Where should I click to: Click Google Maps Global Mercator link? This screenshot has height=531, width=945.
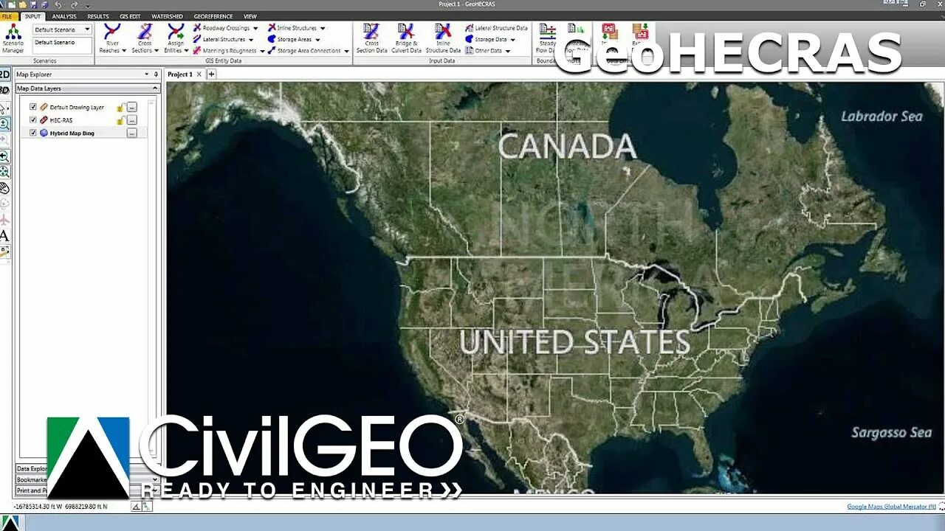click(892, 507)
